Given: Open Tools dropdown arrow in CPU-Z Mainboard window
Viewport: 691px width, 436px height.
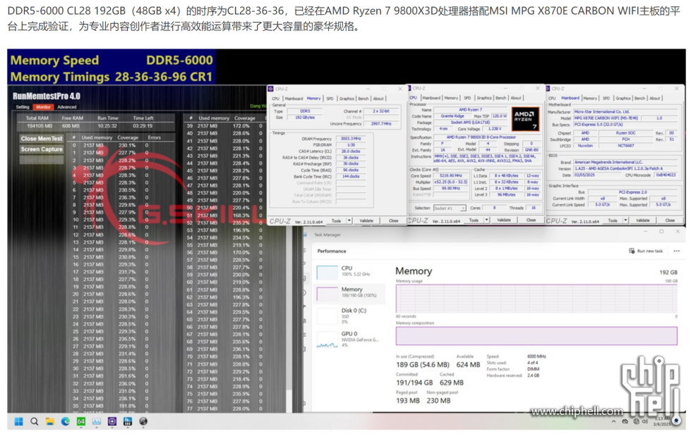Looking at the screenshot, I should 626,220.
